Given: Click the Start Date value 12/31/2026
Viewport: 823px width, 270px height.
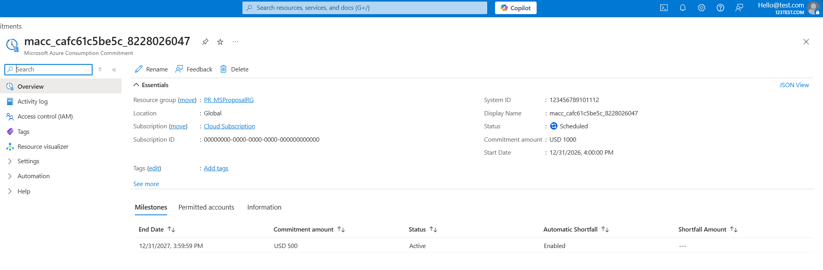Looking at the screenshot, I should click(581, 153).
